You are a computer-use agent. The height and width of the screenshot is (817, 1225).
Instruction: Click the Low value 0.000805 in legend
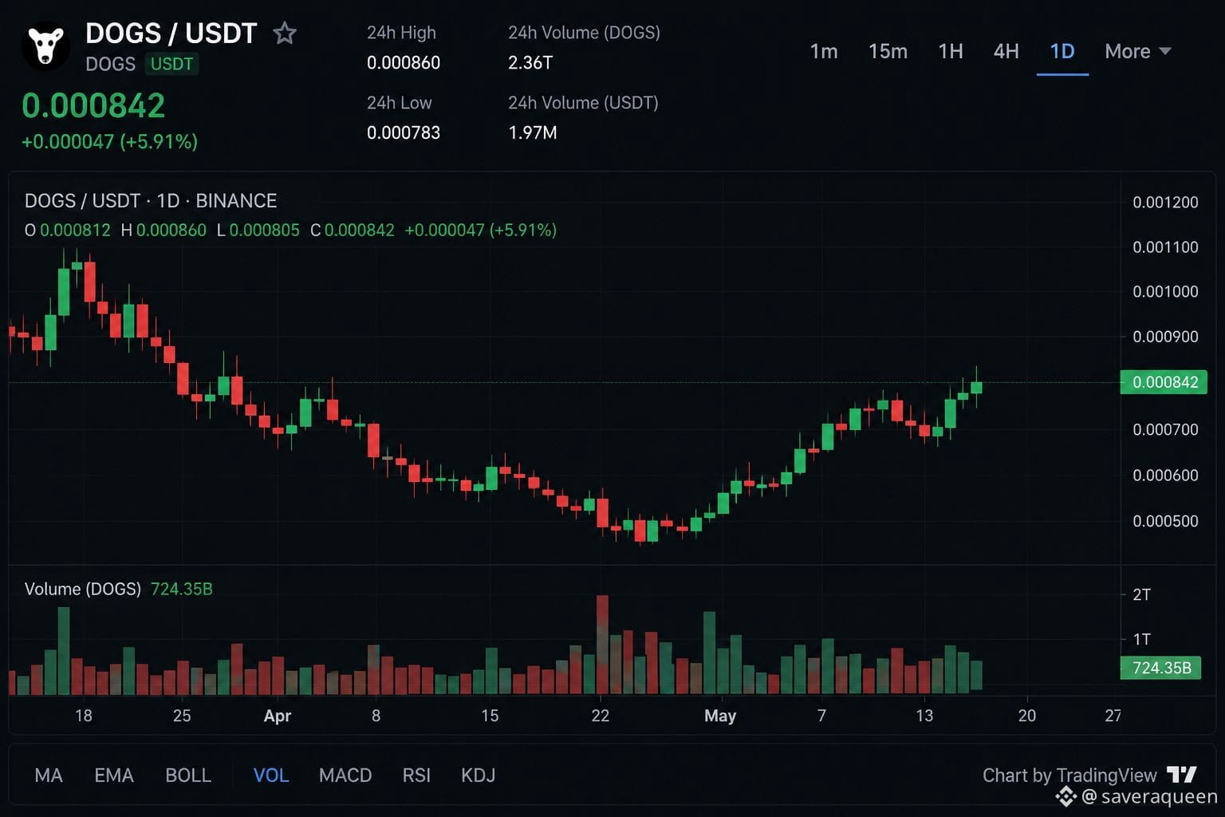click(x=264, y=231)
